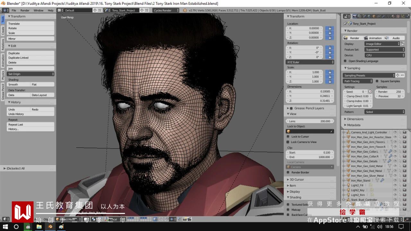The image size is (411, 231).
Task: Click the Blender icon in Windows taskbar
Action: point(50,227)
